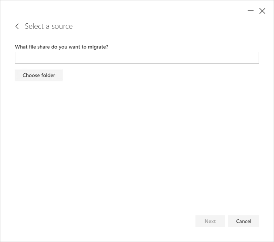274x242 pixels.
Task: Click the Next button
Action: pyautogui.click(x=210, y=221)
